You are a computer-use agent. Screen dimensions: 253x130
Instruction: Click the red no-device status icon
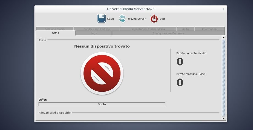point(102,74)
